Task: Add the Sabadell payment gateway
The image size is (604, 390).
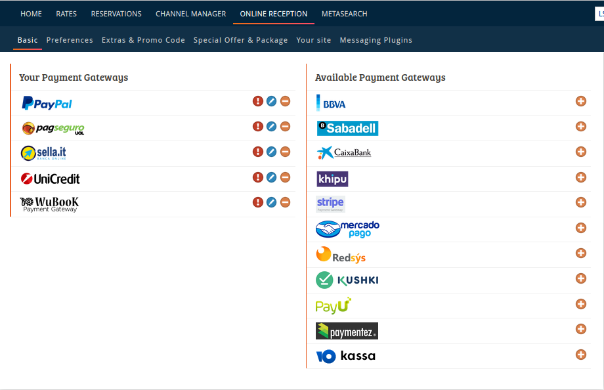Action: click(x=581, y=127)
